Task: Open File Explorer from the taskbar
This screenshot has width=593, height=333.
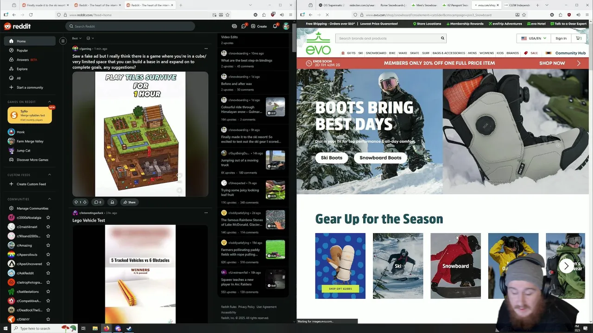Action: (95, 328)
